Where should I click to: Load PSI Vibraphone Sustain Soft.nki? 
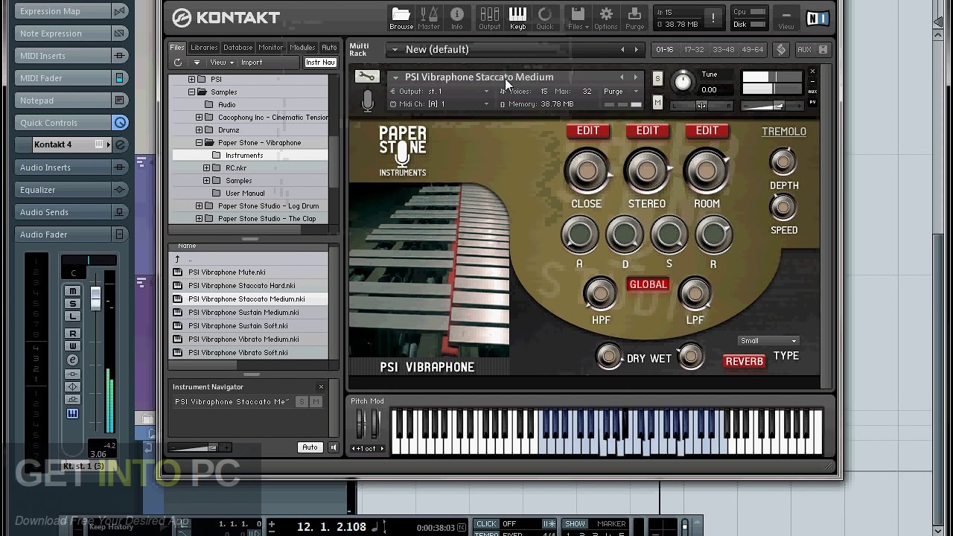(249, 326)
